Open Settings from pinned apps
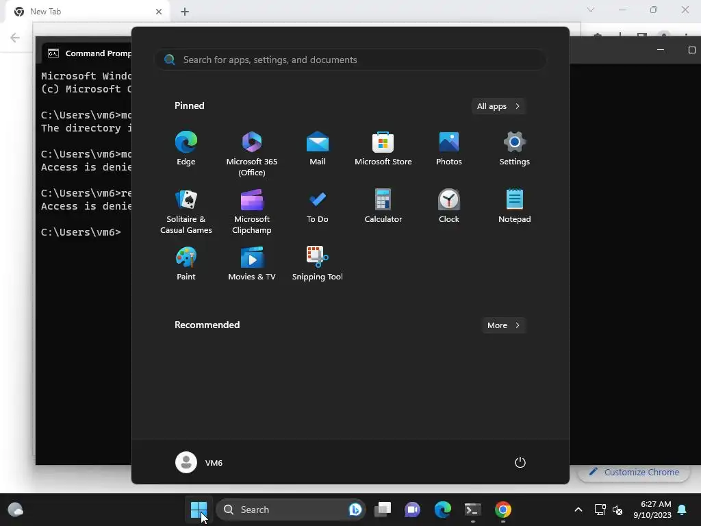The width and height of the screenshot is (701, 526). [515, 148]
